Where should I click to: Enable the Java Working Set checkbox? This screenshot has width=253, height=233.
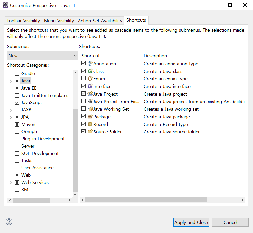pyautogui.click(x=83, y=108)
